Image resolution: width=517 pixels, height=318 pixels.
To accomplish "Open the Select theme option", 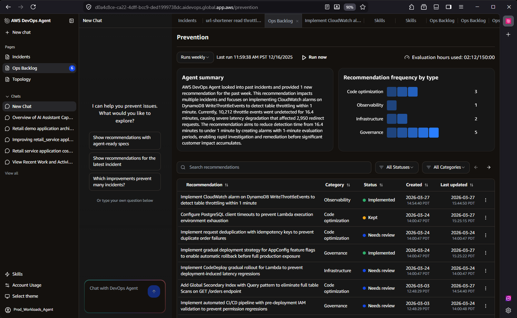I will tap(25, 296).
